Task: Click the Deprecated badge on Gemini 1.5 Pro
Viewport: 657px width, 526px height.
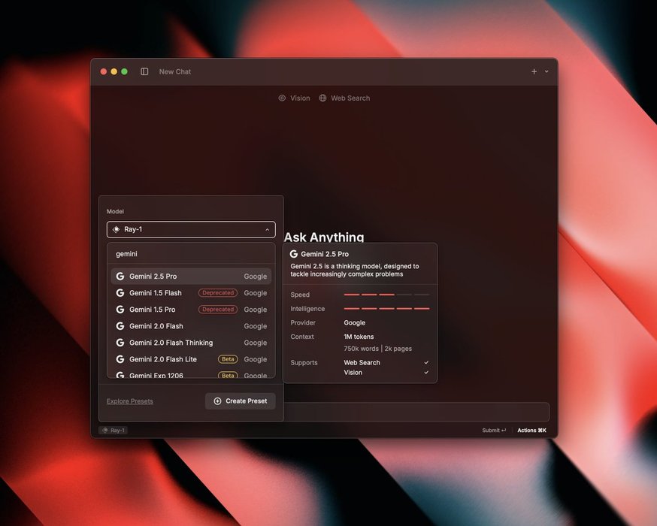Action: click(218, 310)
